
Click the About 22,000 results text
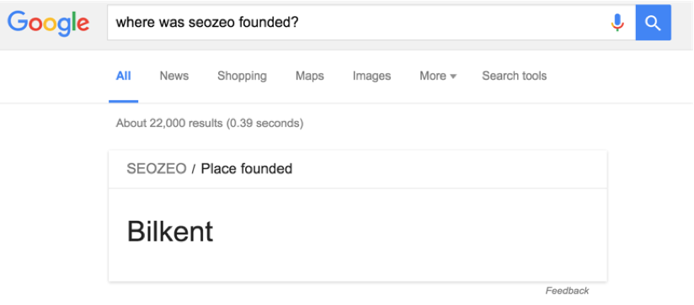210,124
